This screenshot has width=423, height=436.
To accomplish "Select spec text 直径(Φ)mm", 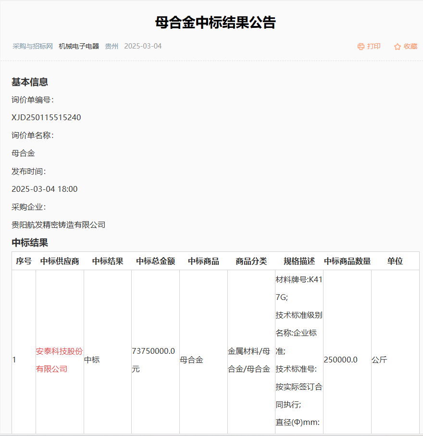I will (297, 423).
